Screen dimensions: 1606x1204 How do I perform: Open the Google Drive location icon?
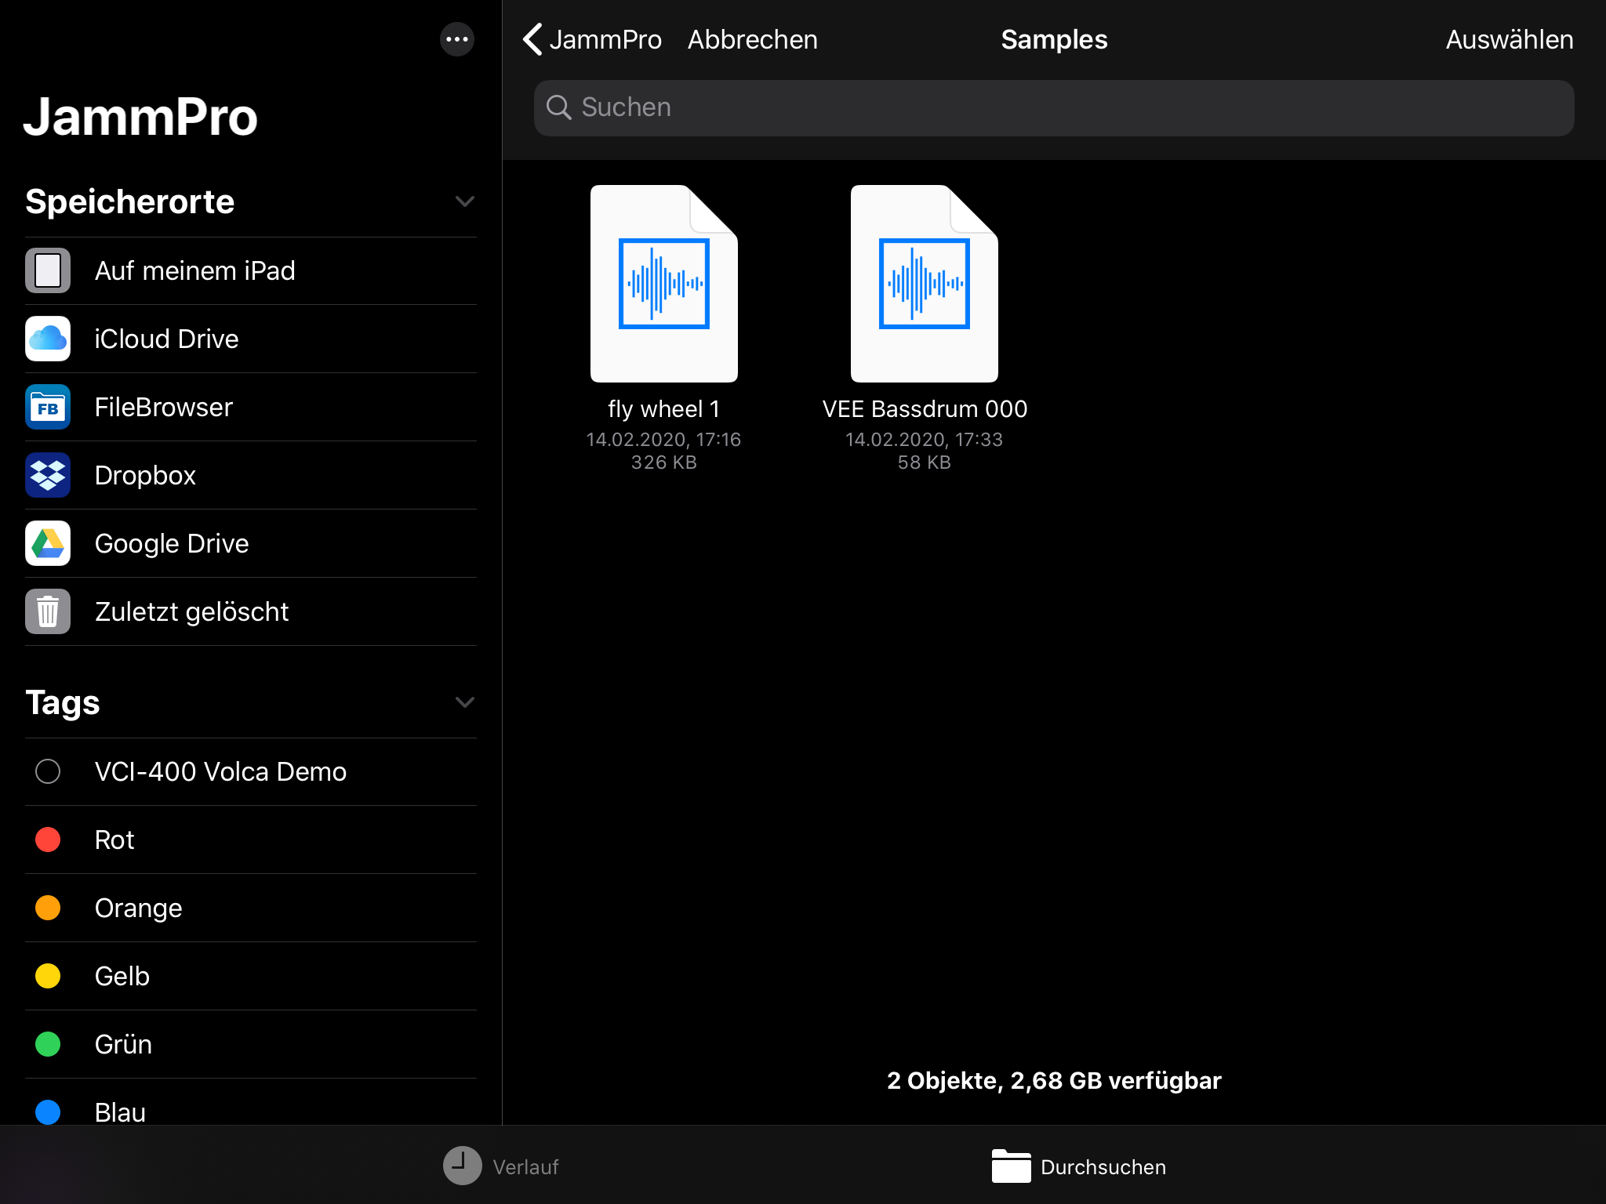click(x=48, y=543)
